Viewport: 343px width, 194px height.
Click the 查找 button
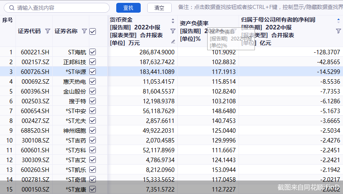[x=128, y=8]
